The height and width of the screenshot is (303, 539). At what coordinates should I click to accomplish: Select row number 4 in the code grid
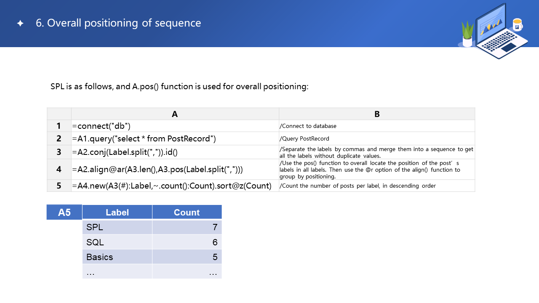(x=59, y=169)
